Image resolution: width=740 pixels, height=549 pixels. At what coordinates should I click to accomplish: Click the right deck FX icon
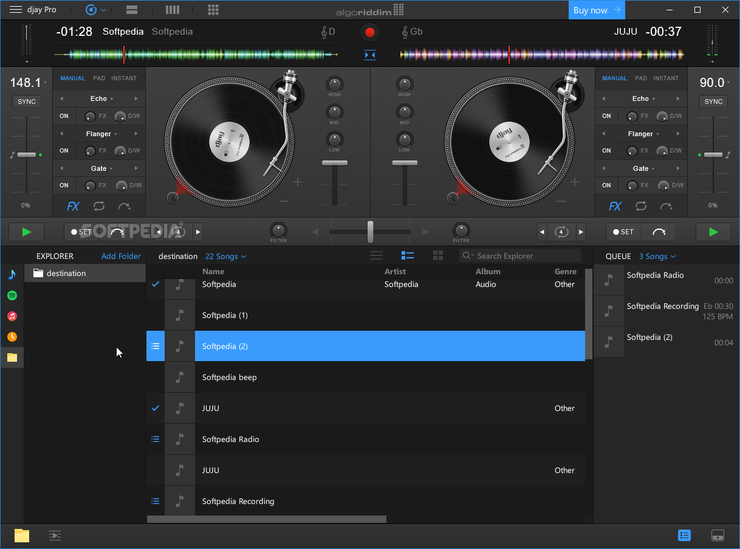[x=615, y=206]
